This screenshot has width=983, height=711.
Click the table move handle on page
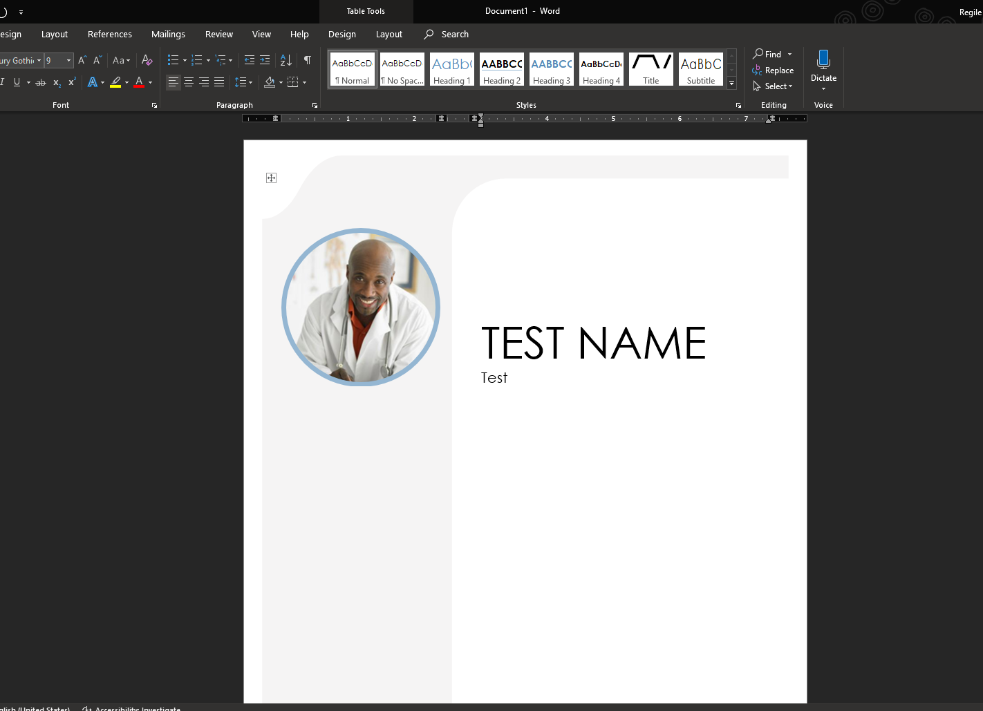271,178
